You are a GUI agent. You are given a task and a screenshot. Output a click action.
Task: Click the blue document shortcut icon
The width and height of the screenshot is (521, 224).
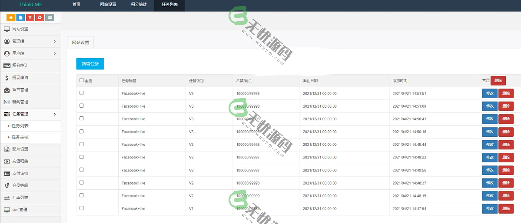coord(20,18)
